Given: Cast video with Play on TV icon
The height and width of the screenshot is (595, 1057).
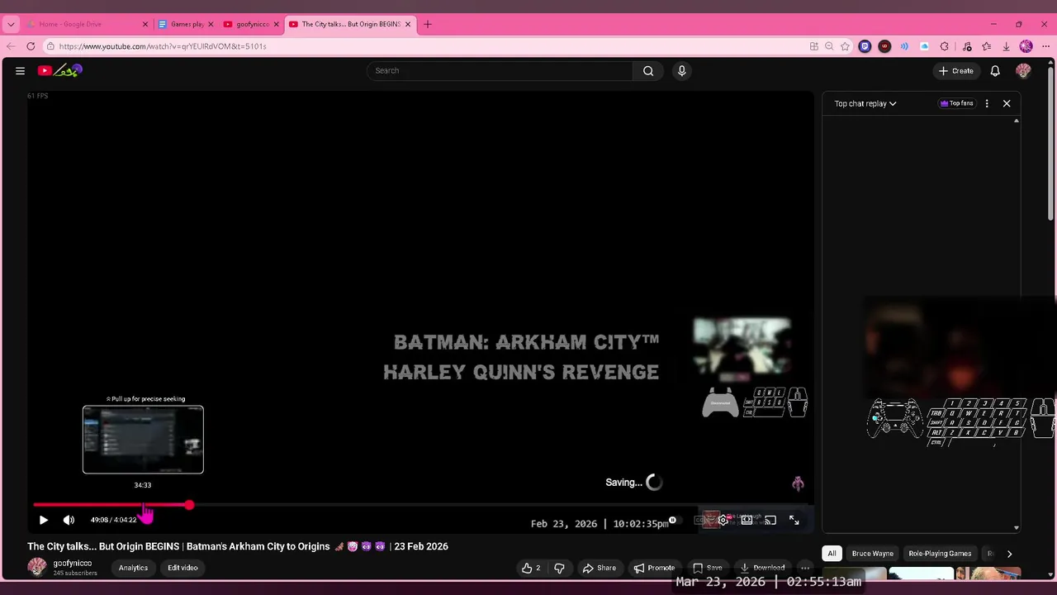Looking at the screenshot, I should point(770,520).
